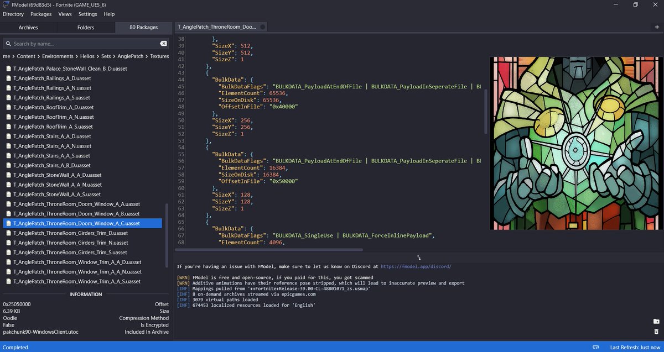Select T_AnglePatch_ThroneRoom_Window_Trim_A_A_S.uasset
Image resolution: width=664 pixels, height=352 pixels.
[83, 281]
